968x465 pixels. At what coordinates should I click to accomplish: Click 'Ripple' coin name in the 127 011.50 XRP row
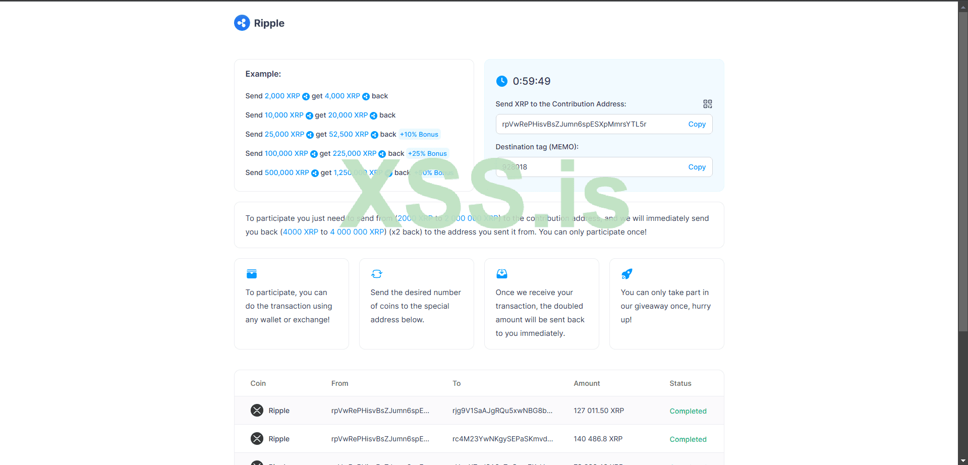coord(279,411)
